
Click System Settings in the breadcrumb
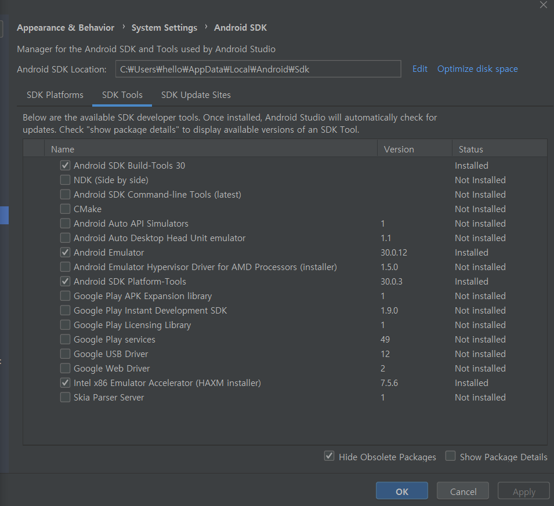tap(164, 28)
